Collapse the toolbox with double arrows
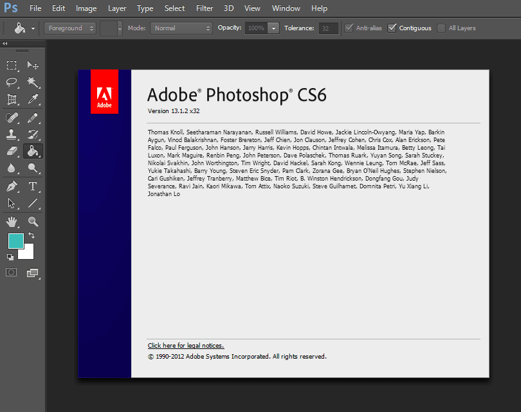The image size is (521, 412). point(5,44)
